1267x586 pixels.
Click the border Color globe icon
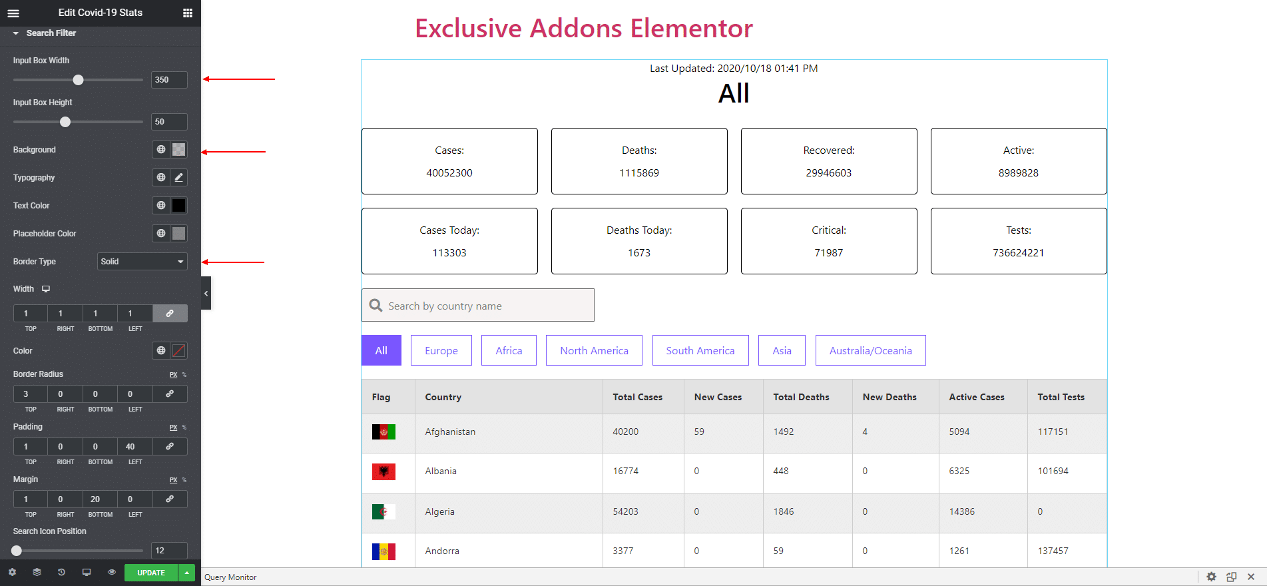pos(161,351)
